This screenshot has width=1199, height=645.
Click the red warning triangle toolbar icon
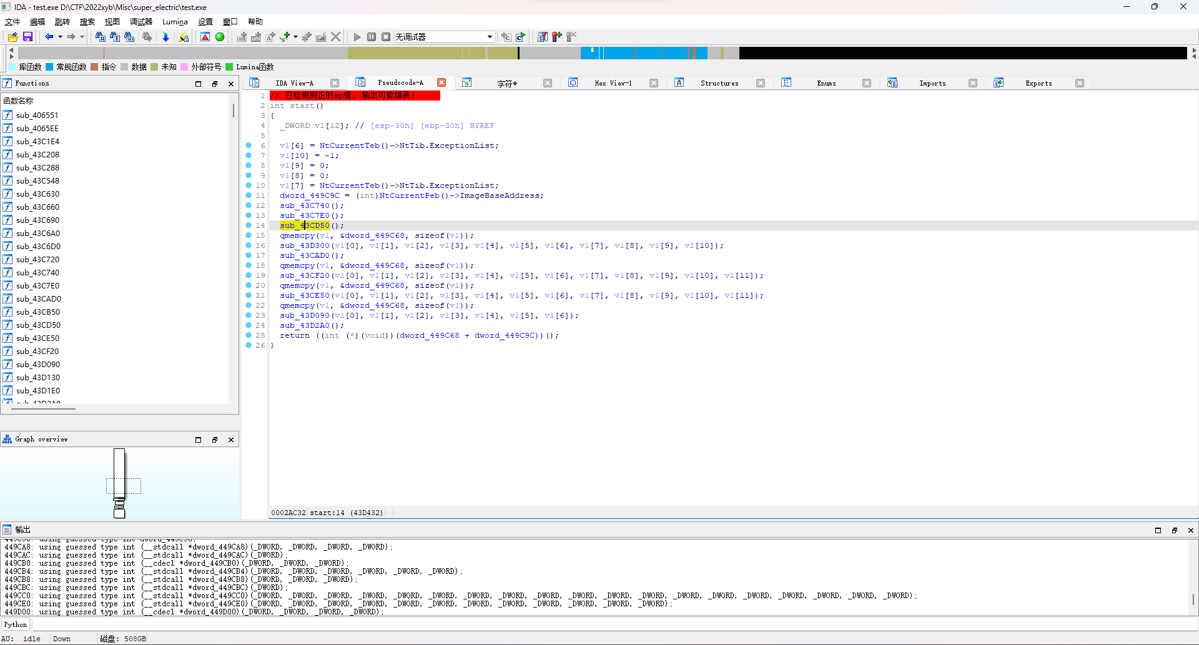coord(205,37)
